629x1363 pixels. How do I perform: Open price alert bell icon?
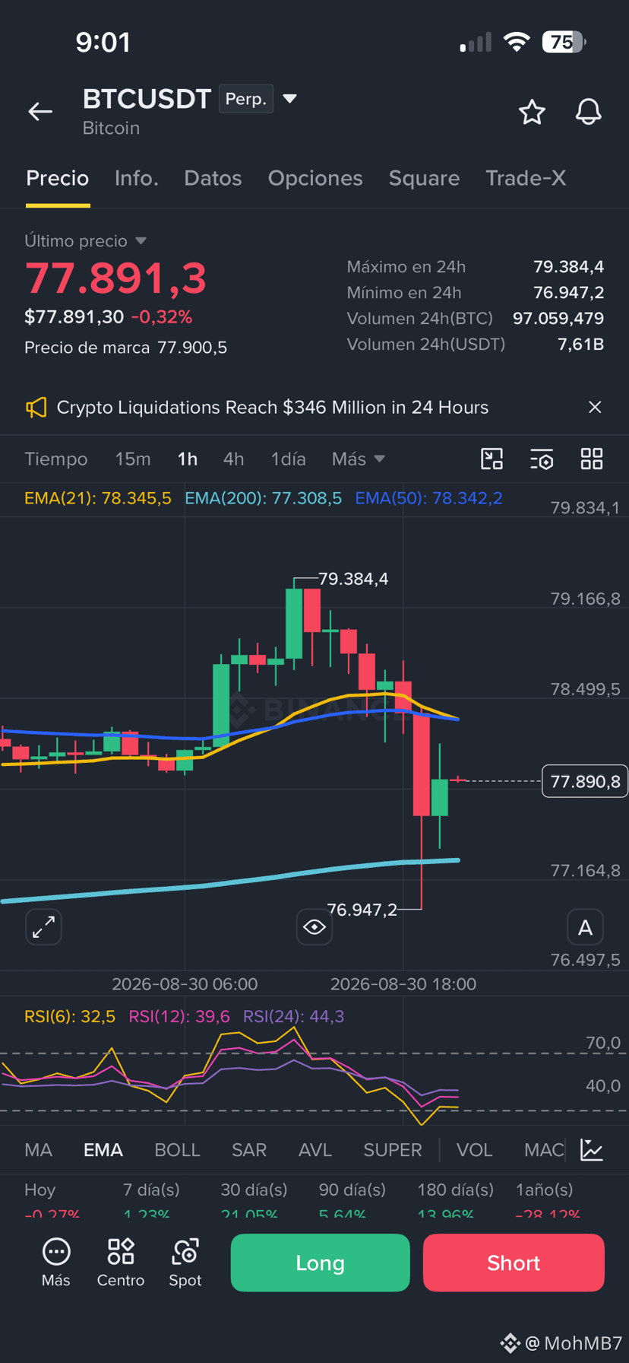[x=588, y=112]
